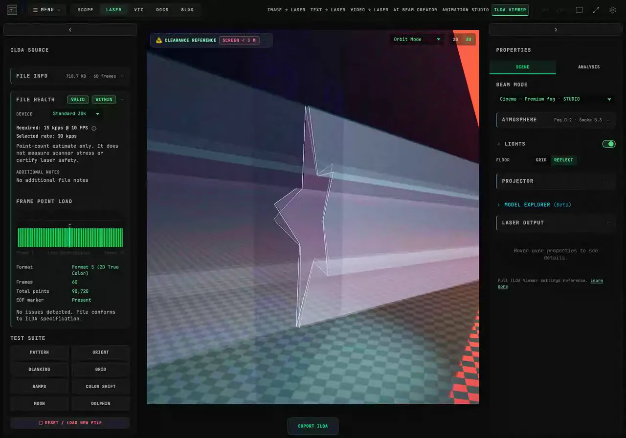Open the Beam Mode Cinema dropdown
The width and height of the screenshot is (626, 438).
(x=556, y=99)
